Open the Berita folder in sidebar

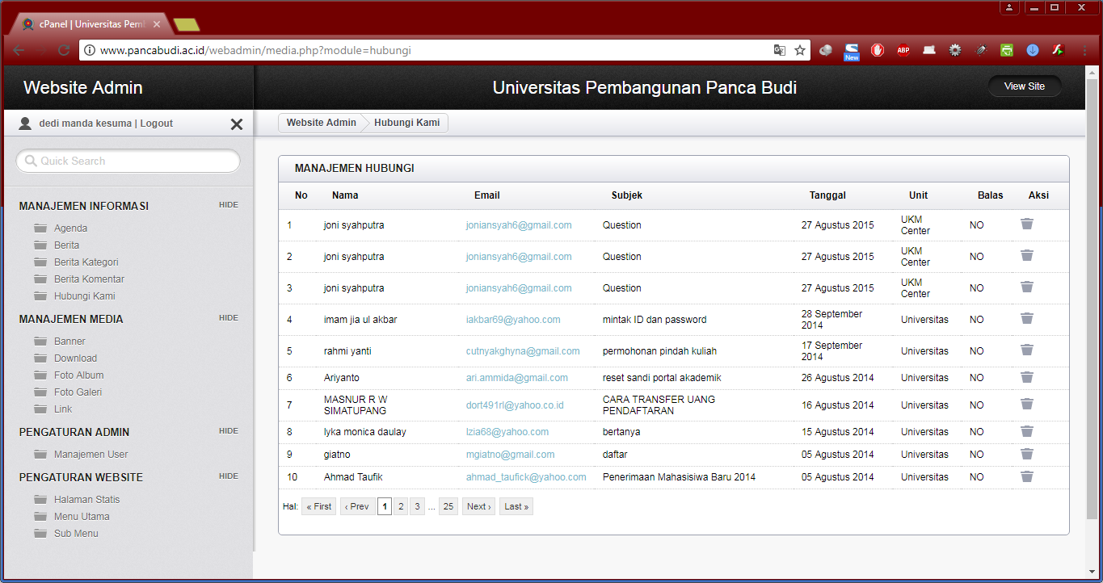[66, 245]
